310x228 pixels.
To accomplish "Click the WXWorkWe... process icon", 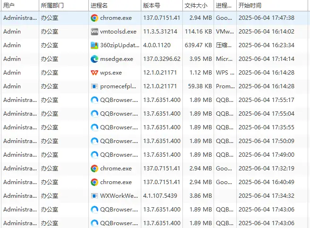I will pos(95,196).
